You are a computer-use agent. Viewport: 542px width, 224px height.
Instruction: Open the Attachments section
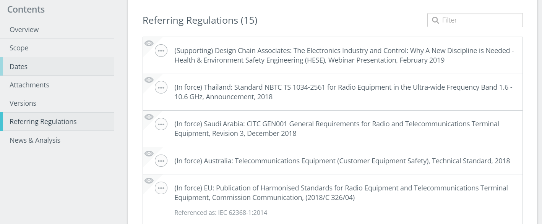(29, 84)
